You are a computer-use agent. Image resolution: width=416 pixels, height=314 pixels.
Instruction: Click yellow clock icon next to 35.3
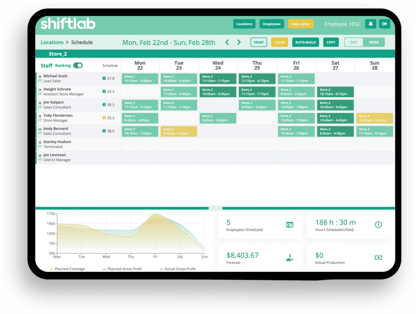104,118
